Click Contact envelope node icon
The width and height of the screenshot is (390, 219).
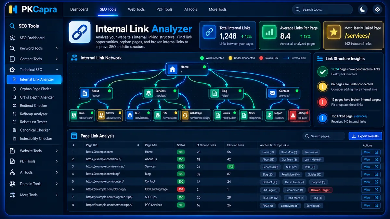(x=272, y=93)
